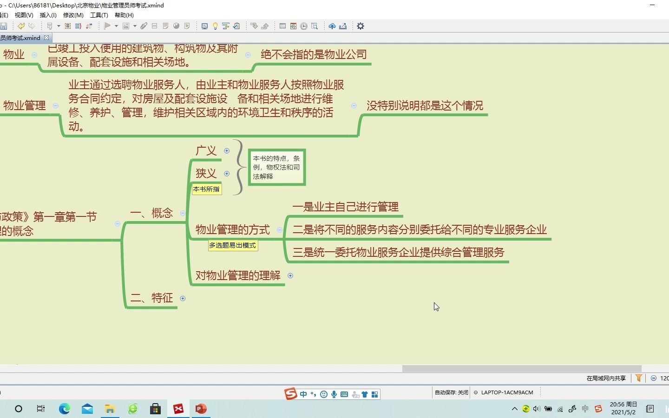Select topic 三是统一委托物业服务企业提供综合管理服务
The image size is (669, 418).
click(x=398, y=253)
